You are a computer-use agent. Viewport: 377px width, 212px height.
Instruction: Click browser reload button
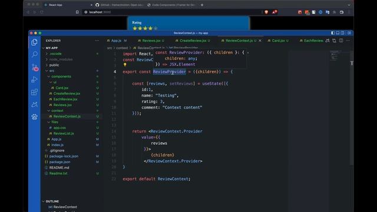42,12
